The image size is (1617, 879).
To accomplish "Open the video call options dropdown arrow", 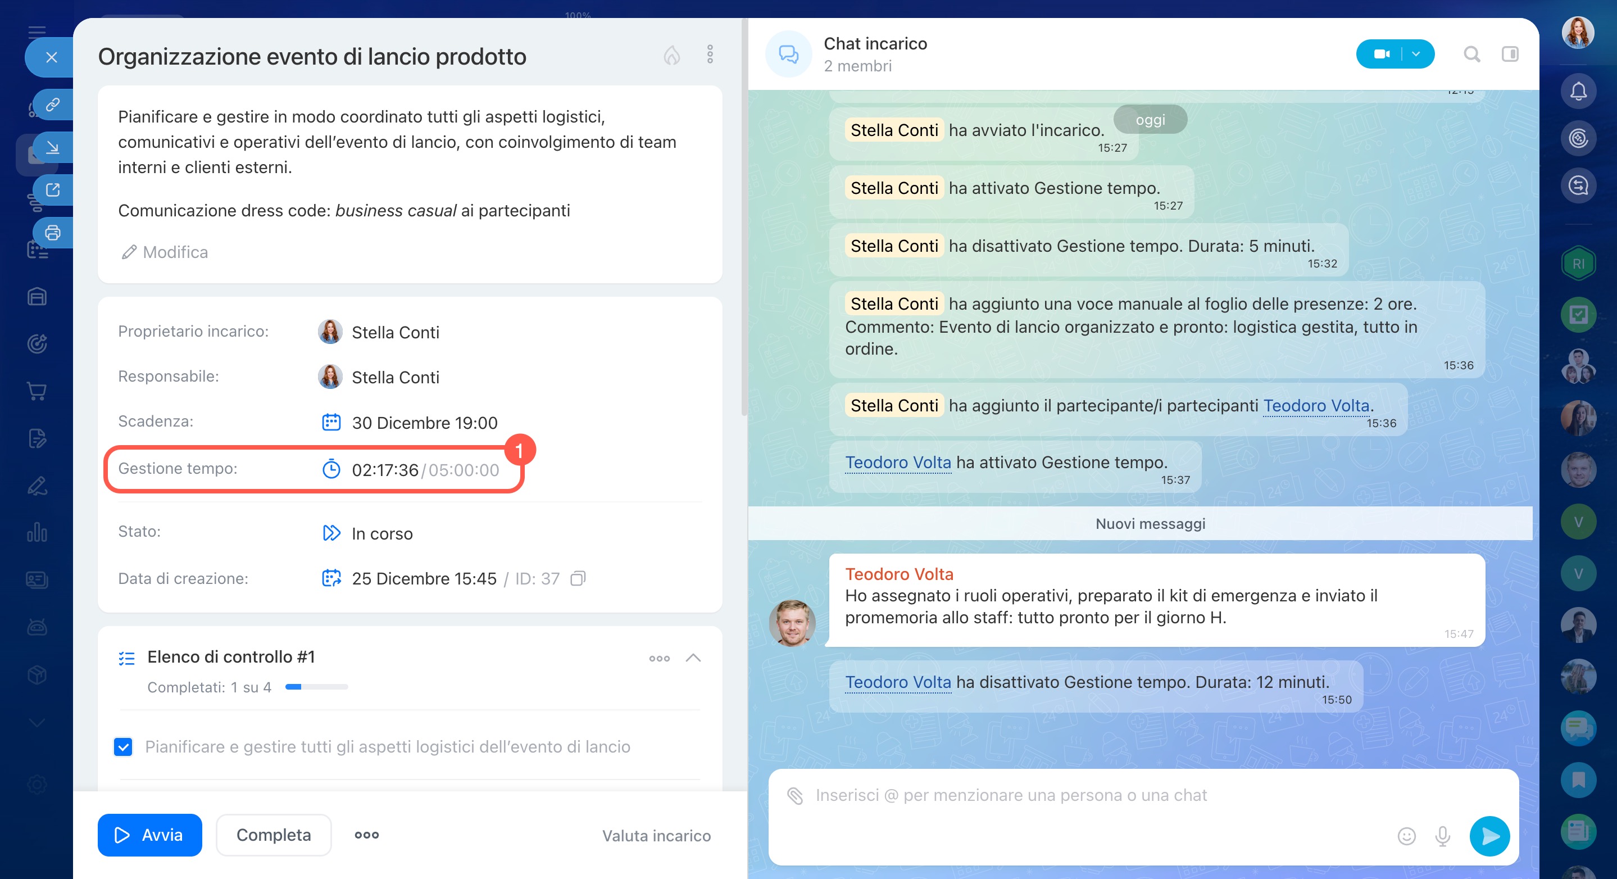I will (1416, 55).
